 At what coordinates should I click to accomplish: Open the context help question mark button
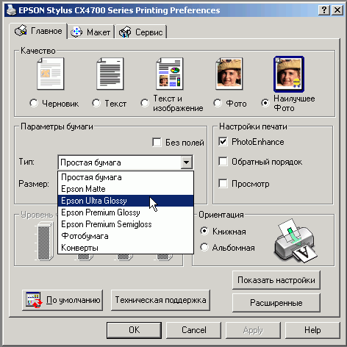(x=324, y=10)
